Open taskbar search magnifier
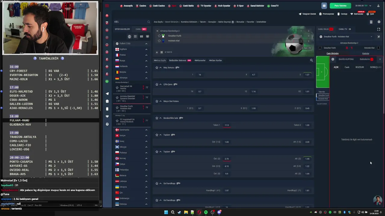Image resolution: width=385 pixels, height=216 pixels. [173, 212]
